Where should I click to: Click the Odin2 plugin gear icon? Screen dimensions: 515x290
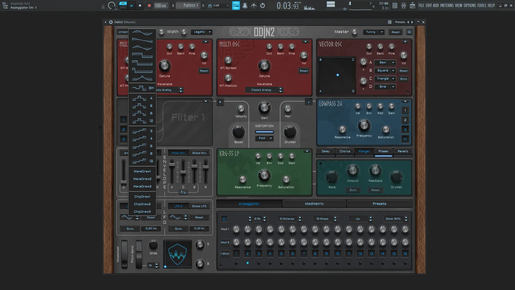coord(111,22)
